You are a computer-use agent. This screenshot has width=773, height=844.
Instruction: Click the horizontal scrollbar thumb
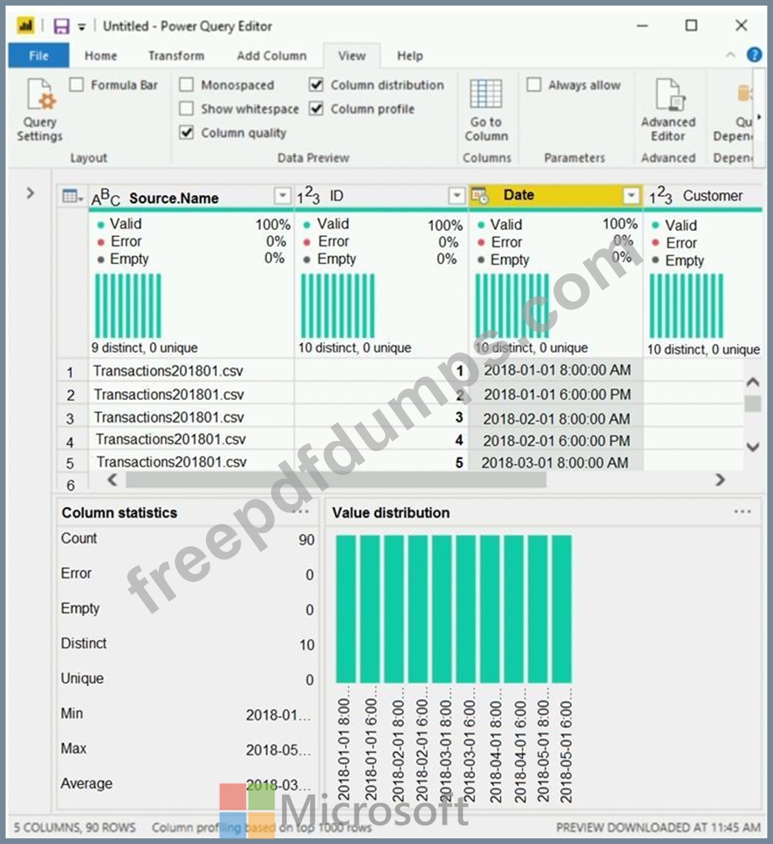click(x=336, y=479)
